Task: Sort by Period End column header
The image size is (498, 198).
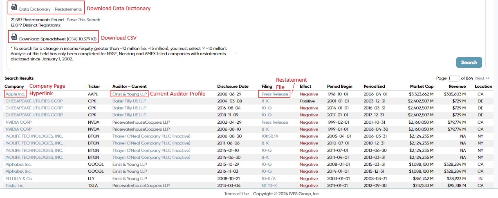Action: coord(374,87)
